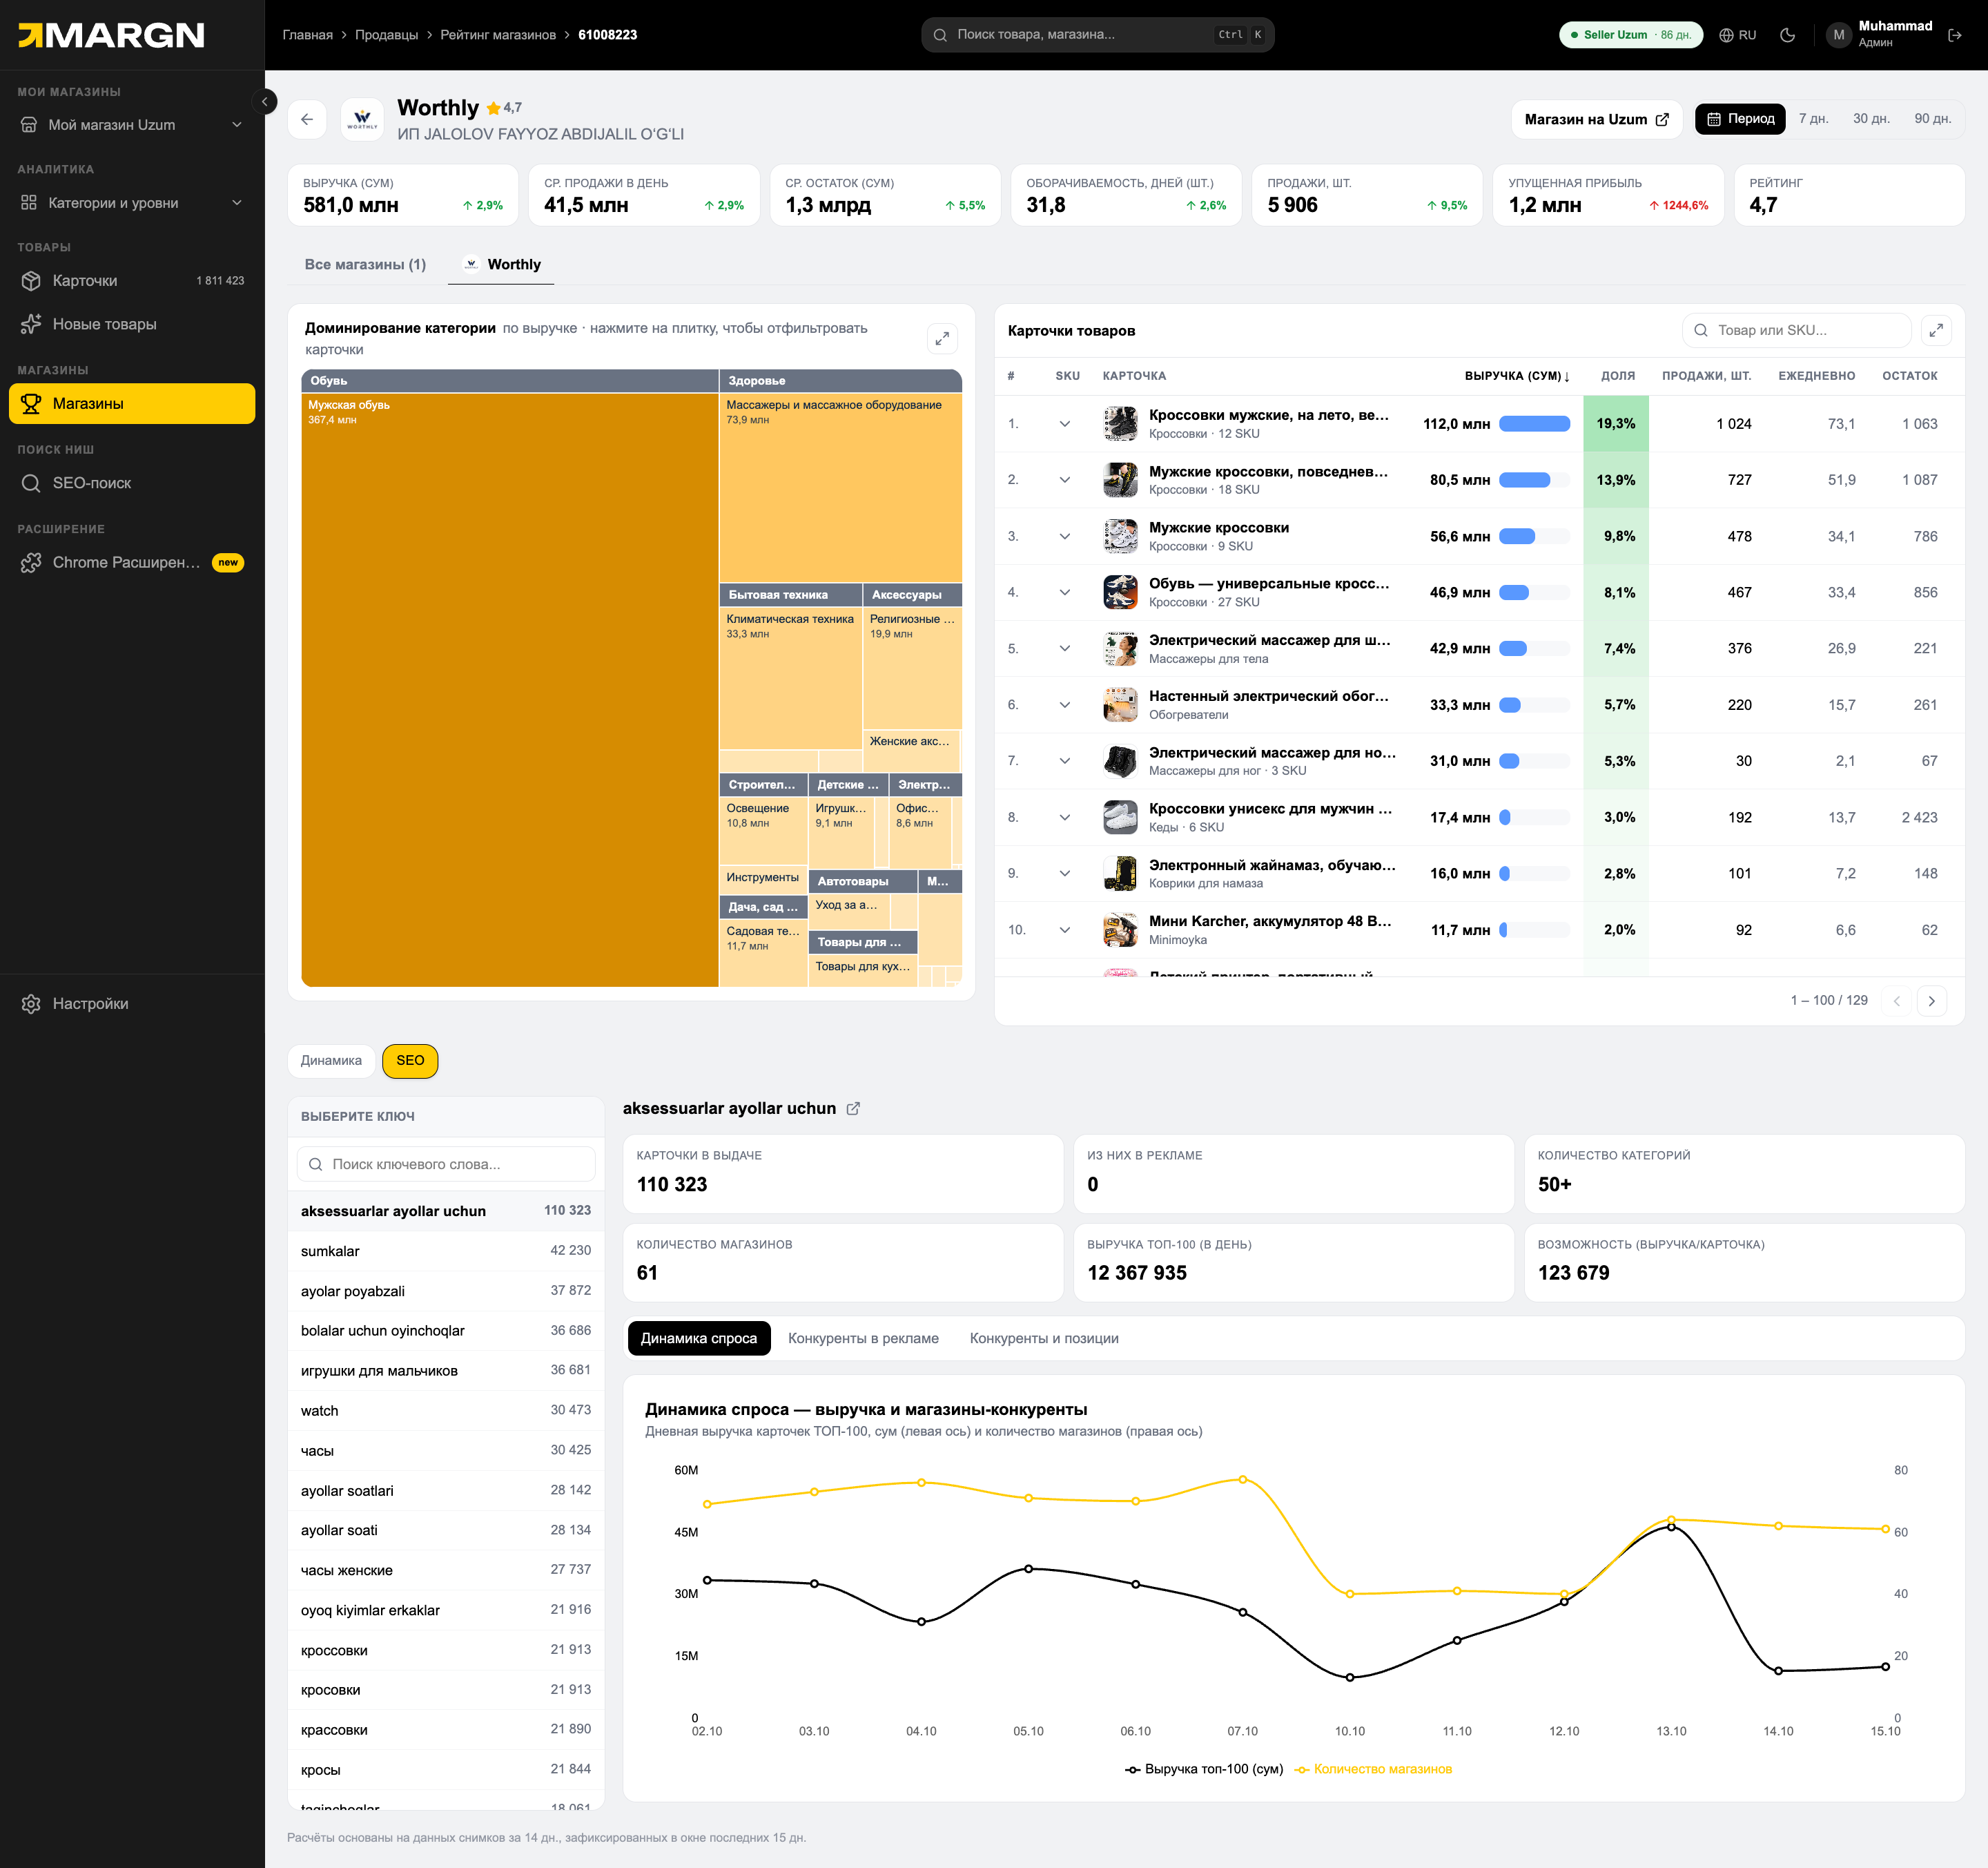The height and width of the screenshot is (1868, 1988).
Task: Select the 7 дн. period option
Action: (x=1813, y=119)
